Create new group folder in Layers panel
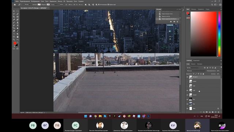 [213, 112]
